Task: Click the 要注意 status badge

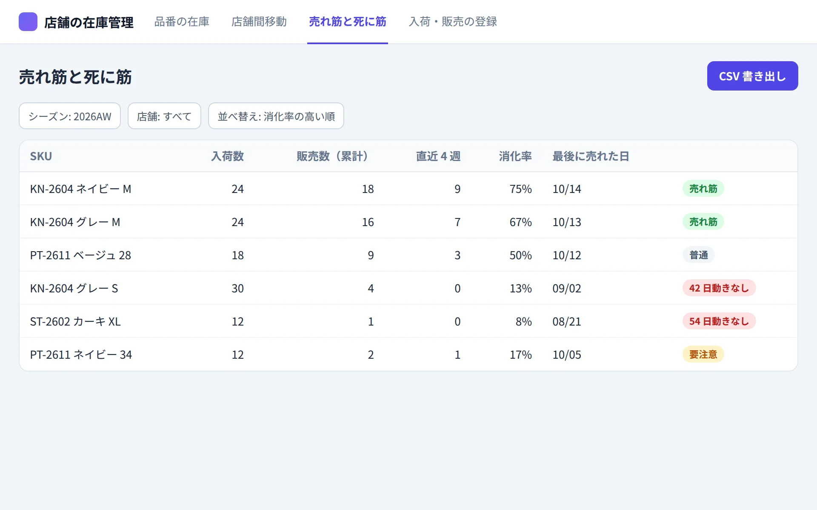Action: coord(703,354)
